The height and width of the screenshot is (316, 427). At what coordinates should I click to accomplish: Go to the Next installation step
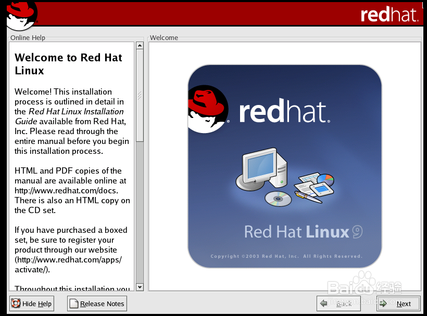click(x=398, y=304)
